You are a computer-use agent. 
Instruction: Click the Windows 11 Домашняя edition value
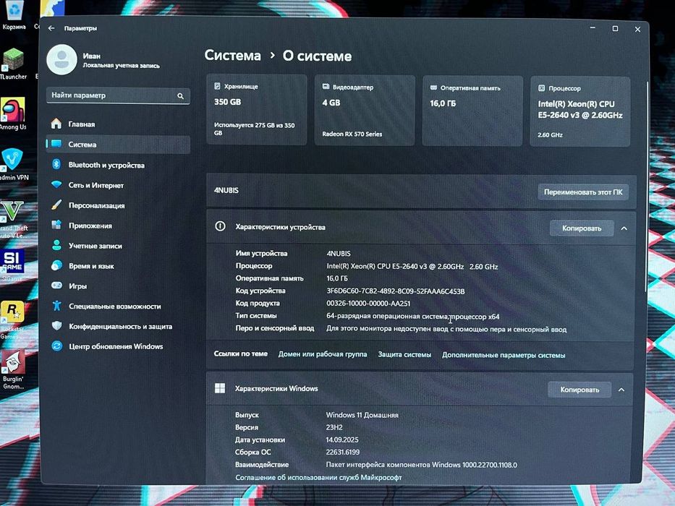pyautogui.click(x=362, y=415)
